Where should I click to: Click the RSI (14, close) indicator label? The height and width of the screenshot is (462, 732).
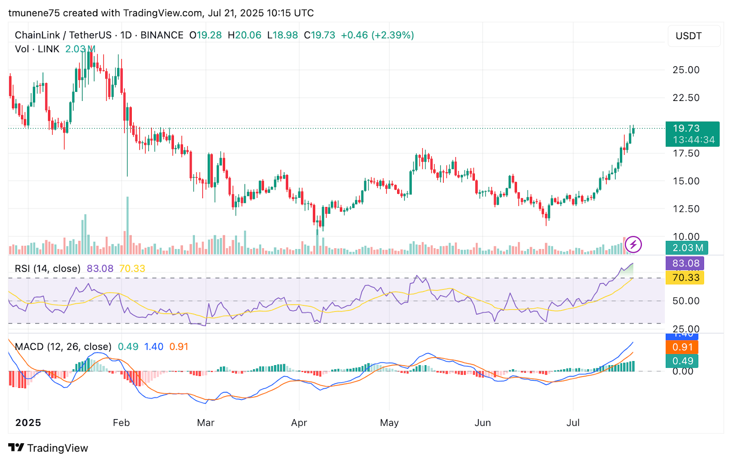[48, 269]
